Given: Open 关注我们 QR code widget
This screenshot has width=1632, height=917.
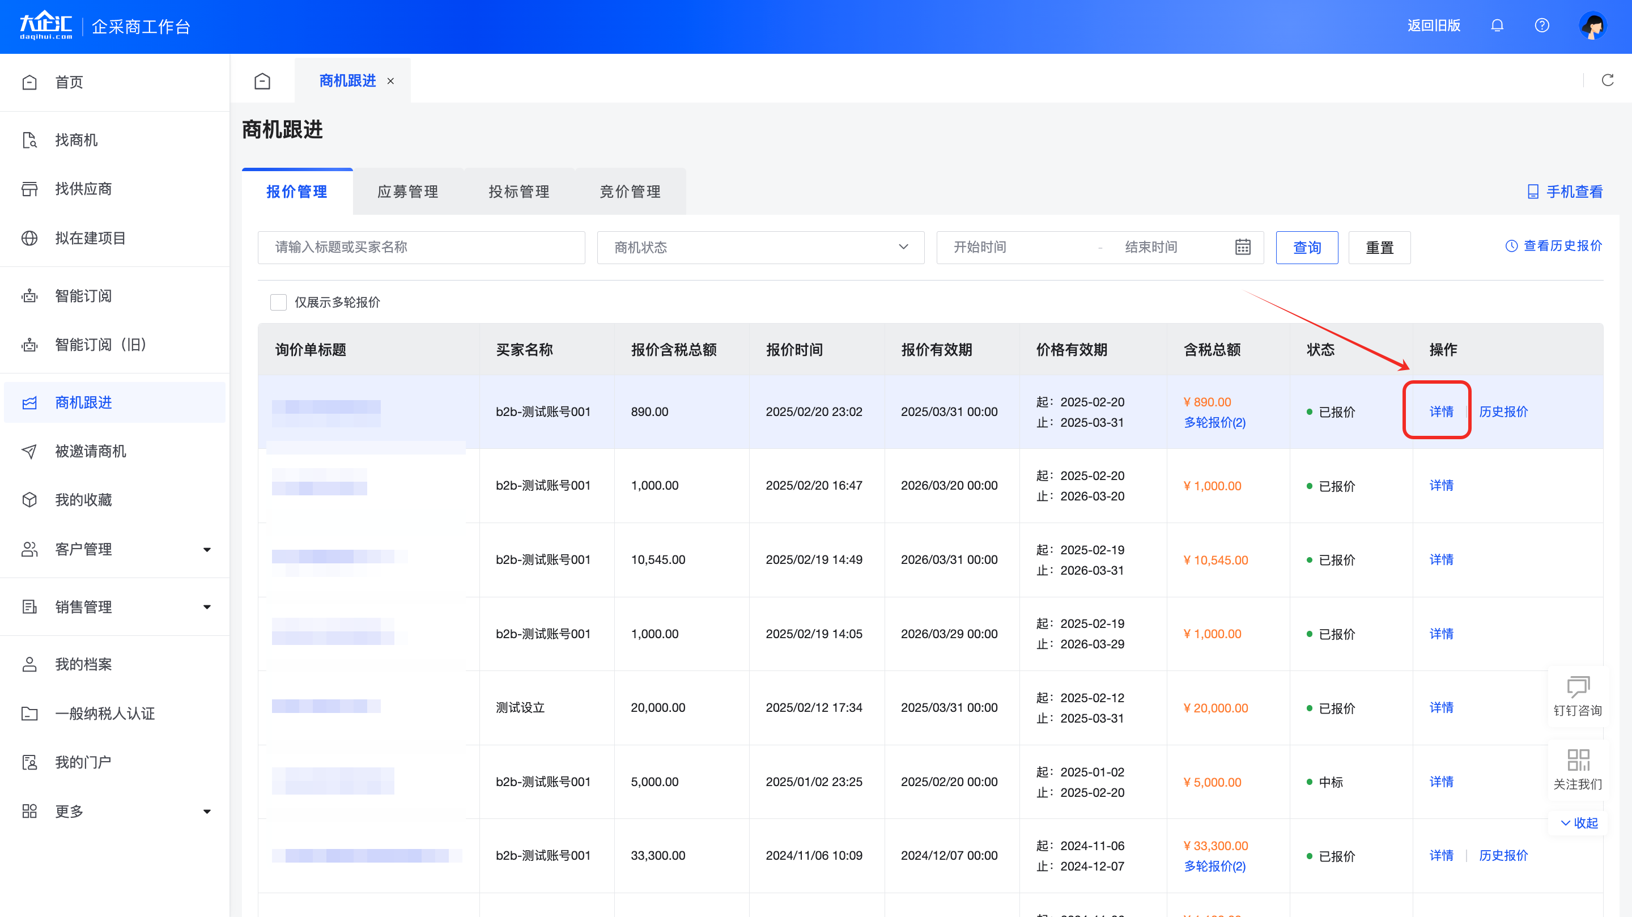Looking at the screenshot, I should [x=1578, y=769].
